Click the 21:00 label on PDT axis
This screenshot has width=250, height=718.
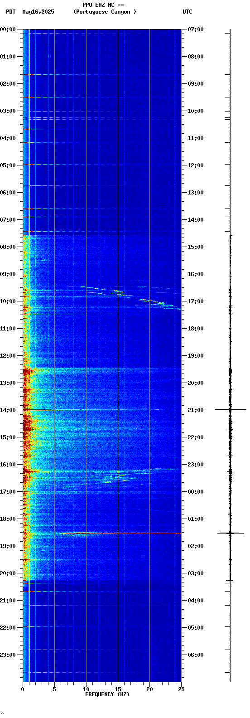point(8,601)
